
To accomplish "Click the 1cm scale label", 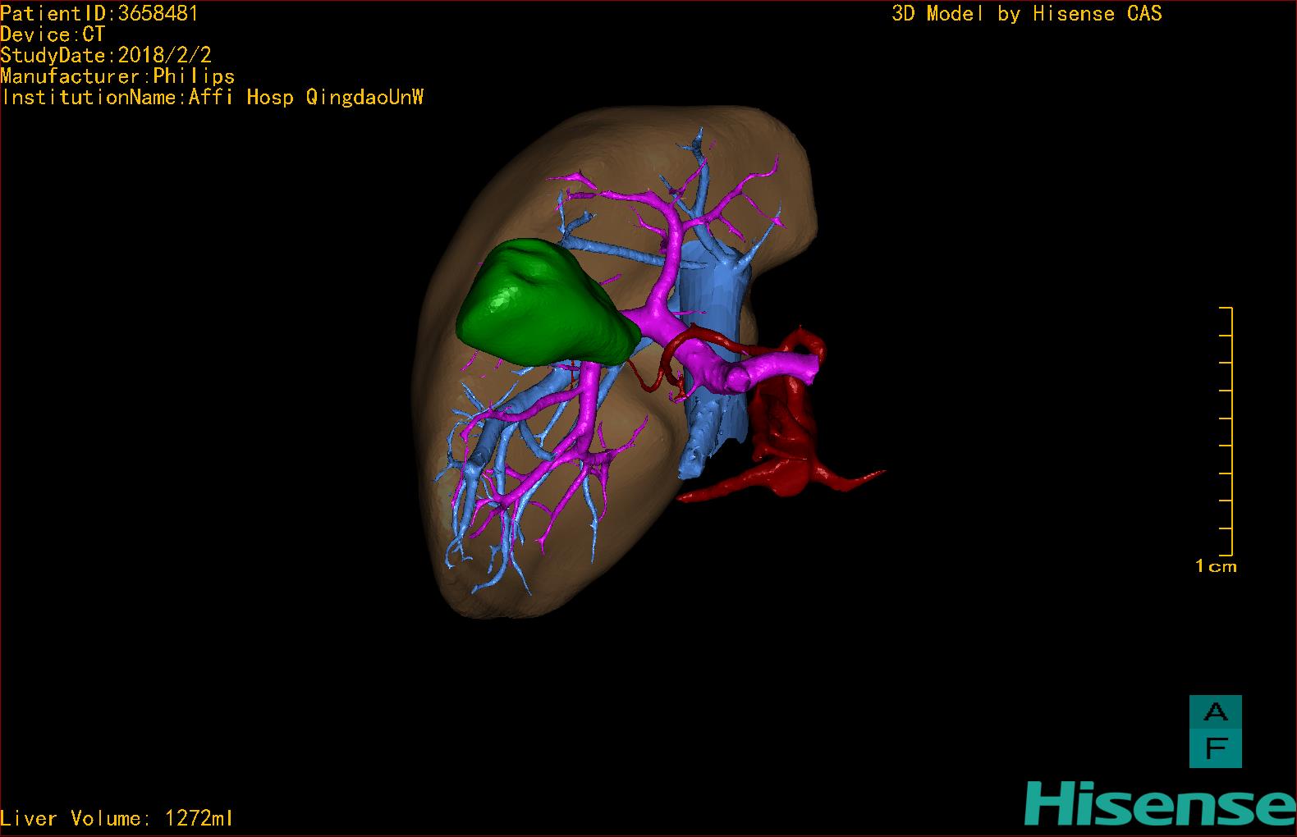I will tap(1216, 566).
